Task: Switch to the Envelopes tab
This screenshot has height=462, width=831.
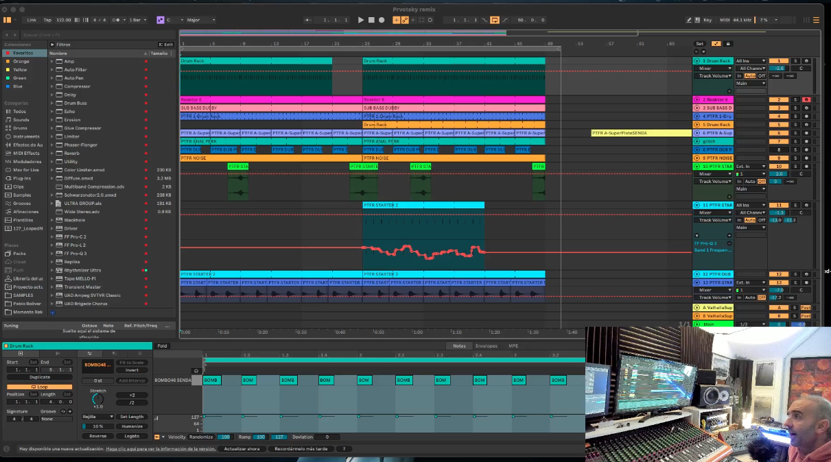Action: 487,346
